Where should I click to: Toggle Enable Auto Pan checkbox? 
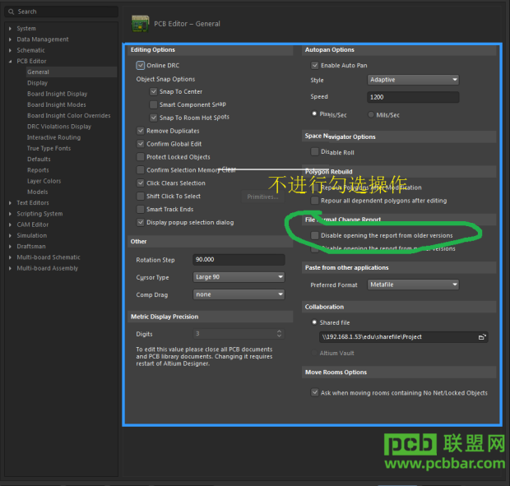click(314, 65)
